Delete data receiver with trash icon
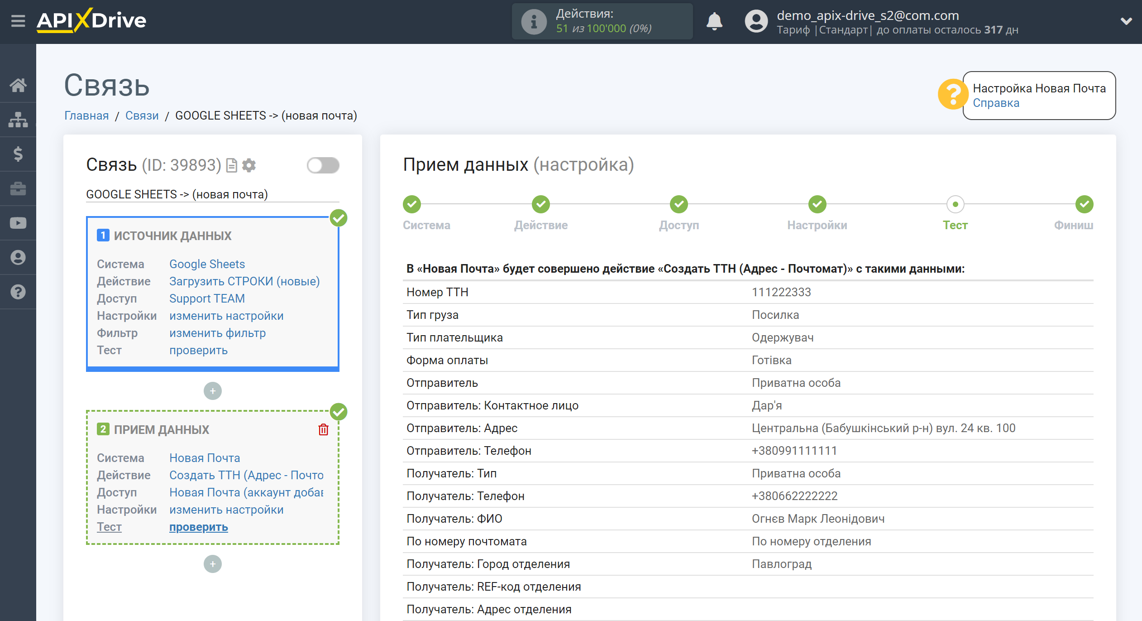Screen dimensions: 1142x621 [323, 429]
